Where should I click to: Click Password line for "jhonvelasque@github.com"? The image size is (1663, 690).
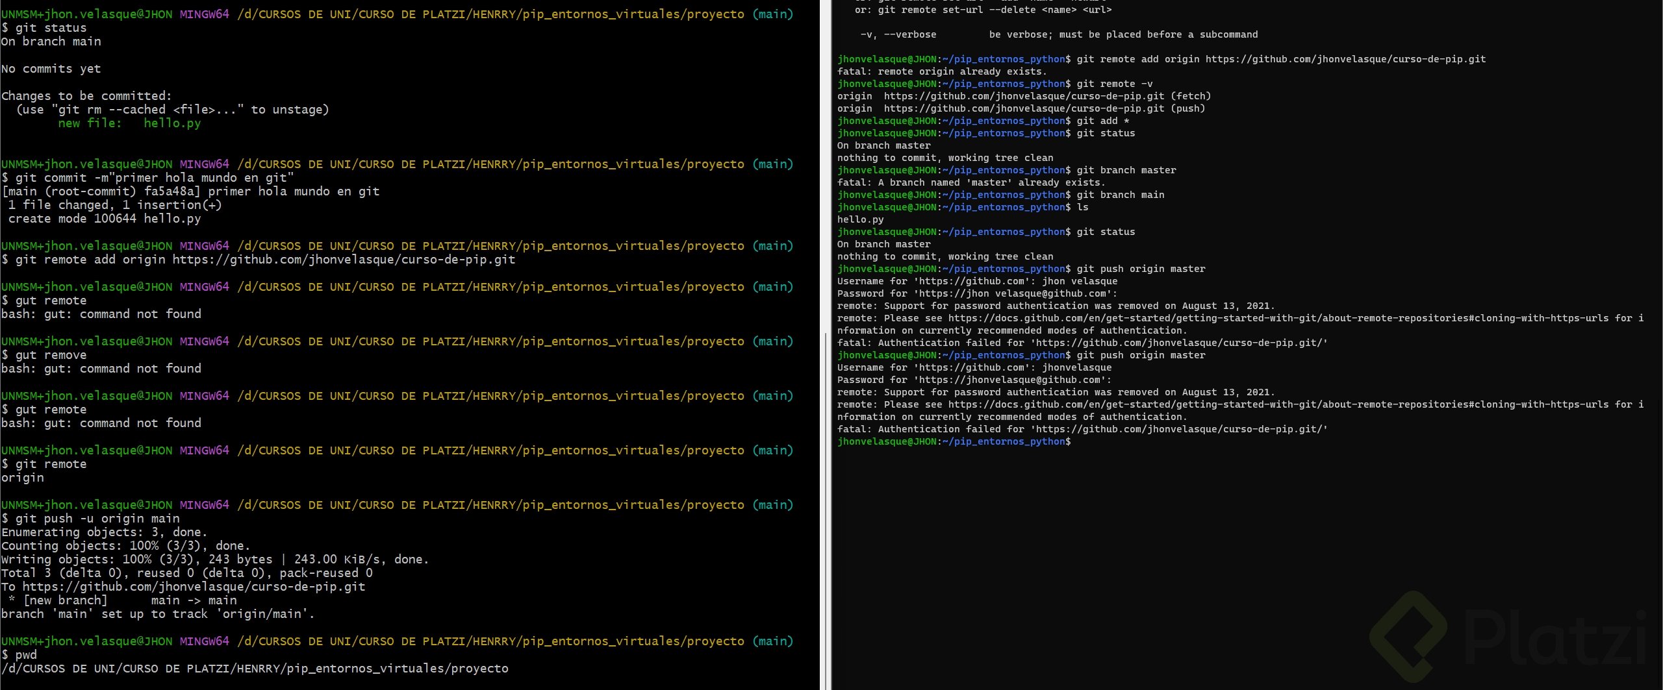[974, 380]
